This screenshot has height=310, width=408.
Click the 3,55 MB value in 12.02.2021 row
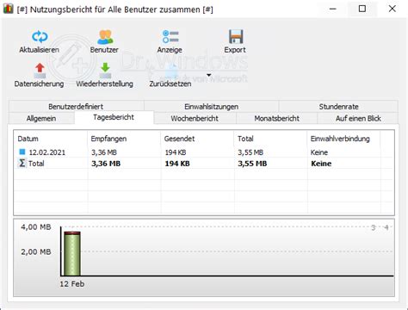click(250, 152)
